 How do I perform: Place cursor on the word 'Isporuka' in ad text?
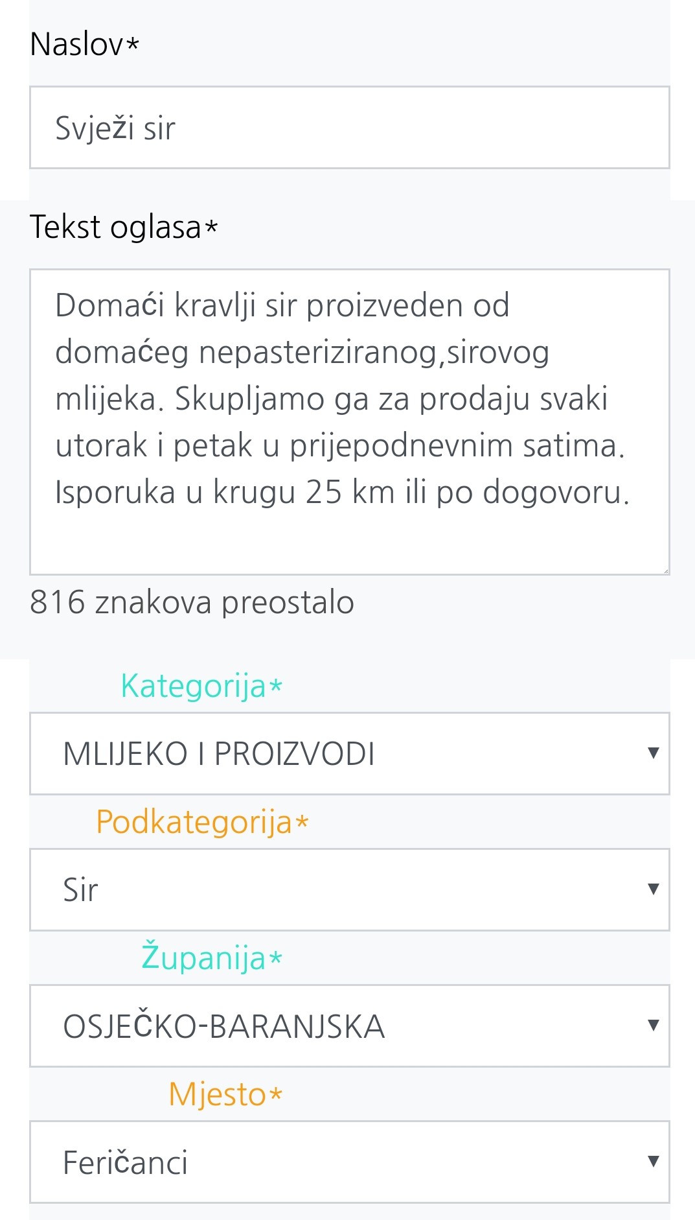pyautogui.click(x=115, y=492)
